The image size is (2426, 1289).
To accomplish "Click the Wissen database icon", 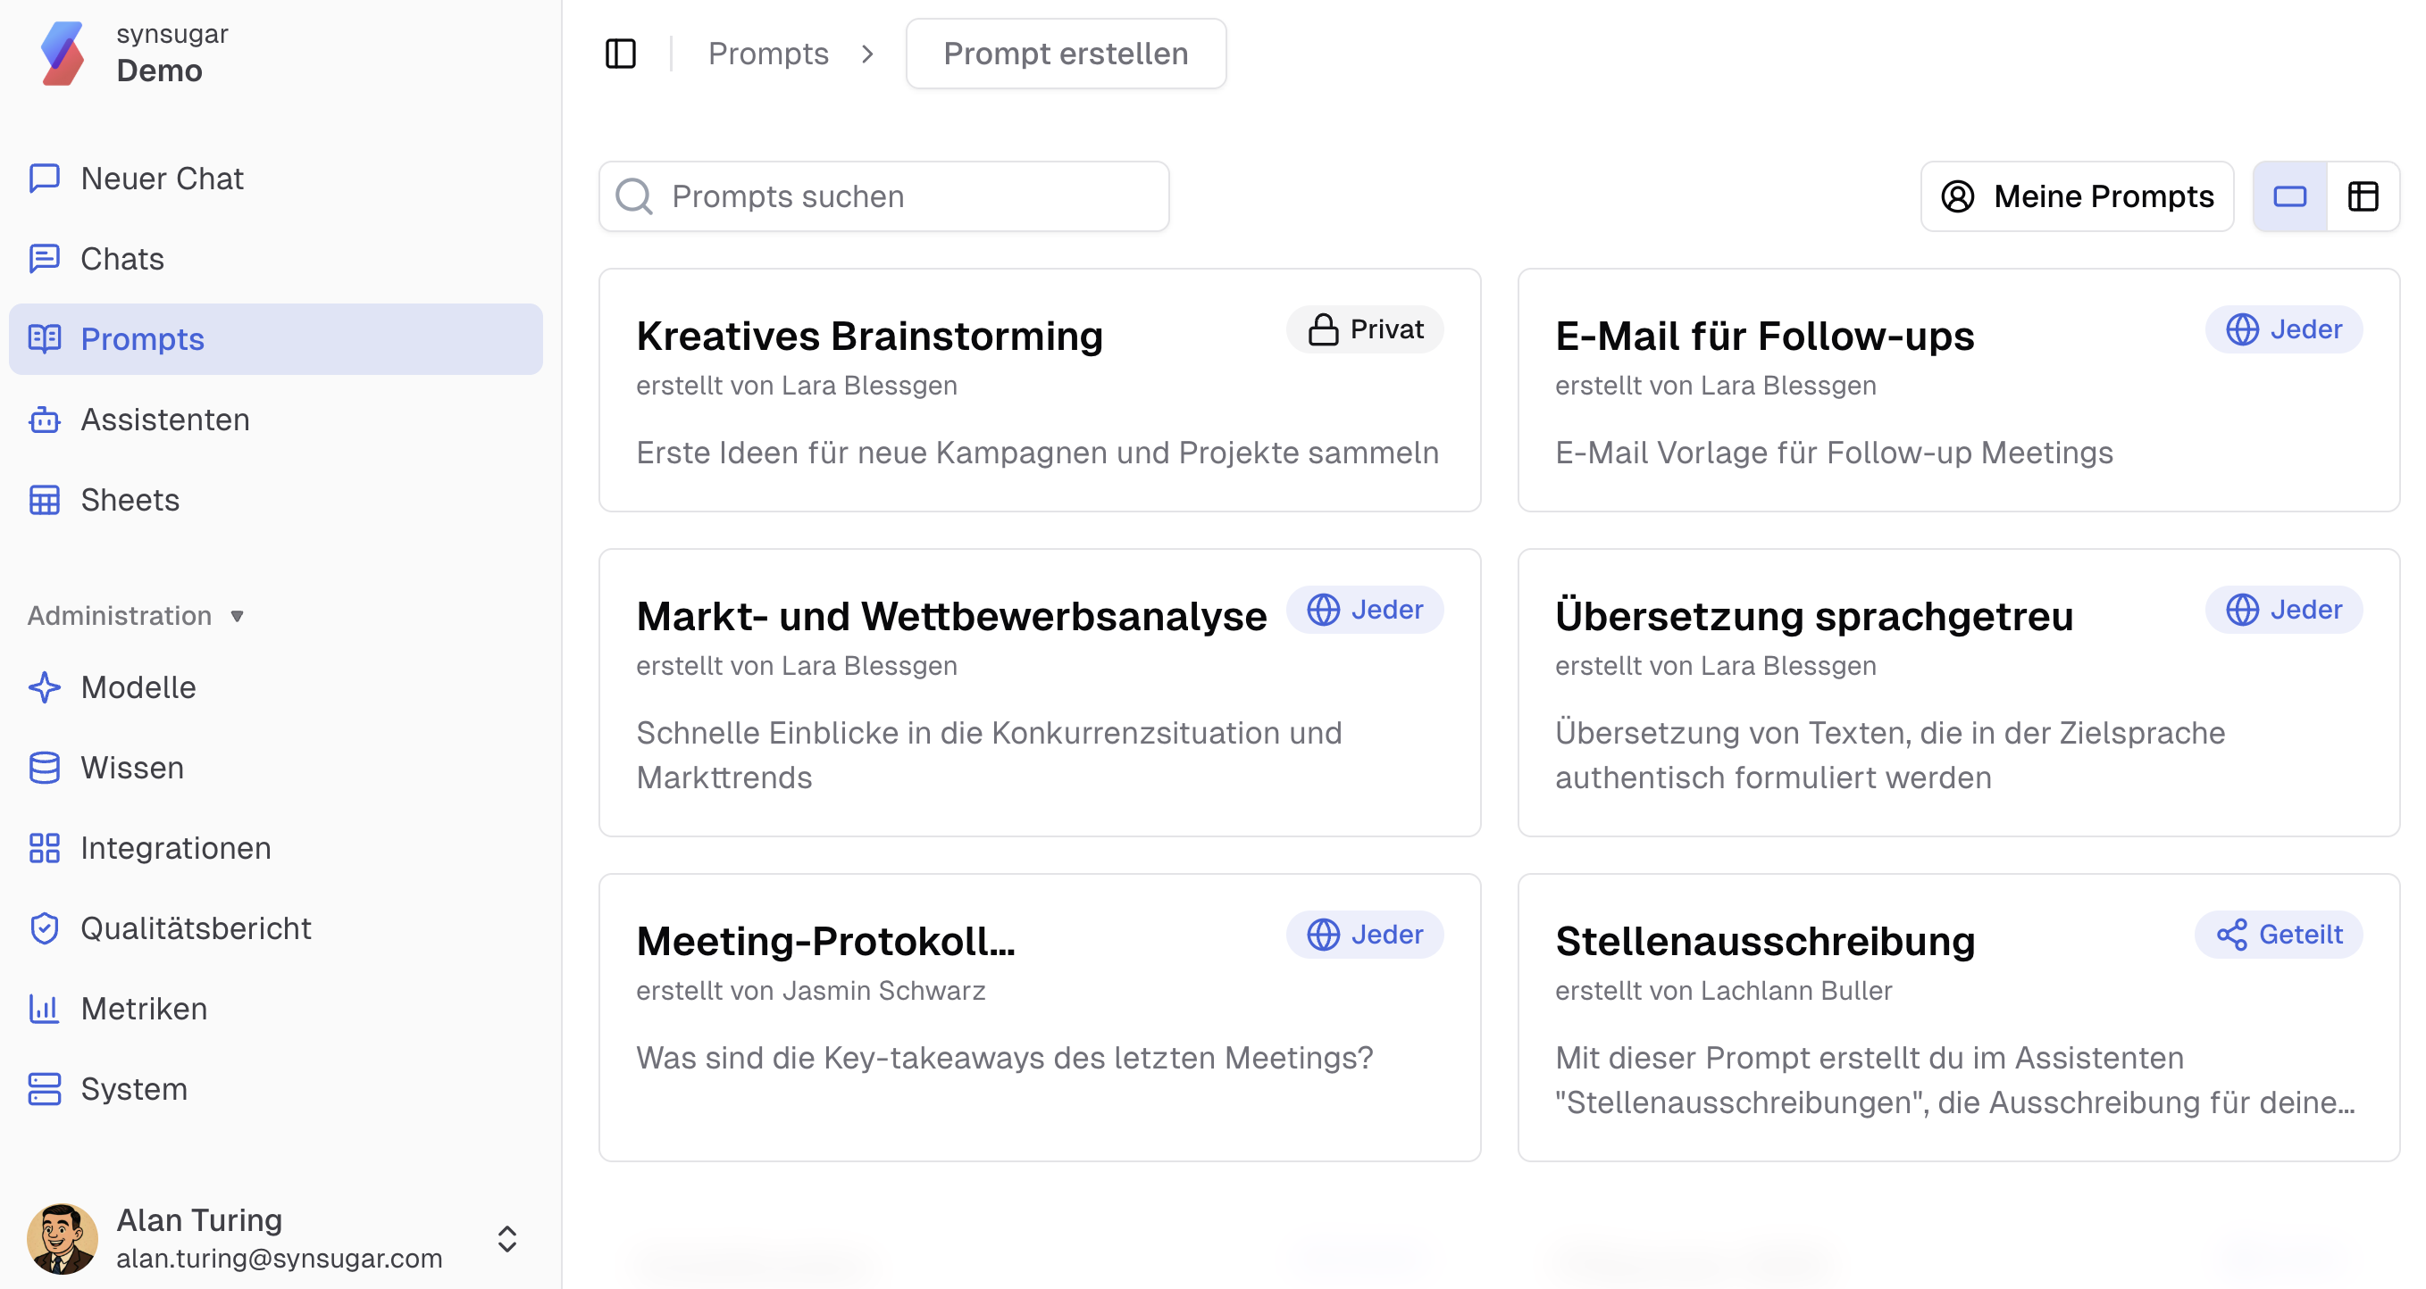I will [45, 768].
